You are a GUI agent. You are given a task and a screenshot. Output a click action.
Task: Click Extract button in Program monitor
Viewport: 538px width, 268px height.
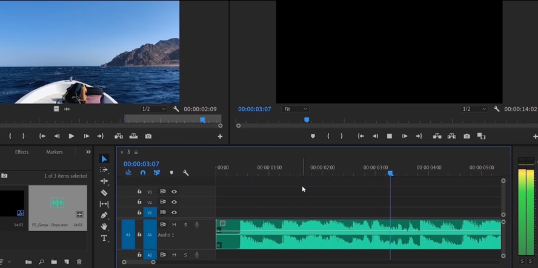point(451,136)
